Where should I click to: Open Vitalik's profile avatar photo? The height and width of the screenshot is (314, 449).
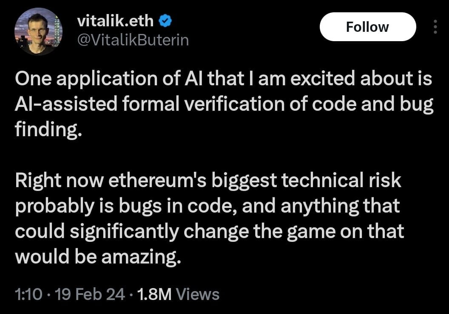[x=38, y=31]
